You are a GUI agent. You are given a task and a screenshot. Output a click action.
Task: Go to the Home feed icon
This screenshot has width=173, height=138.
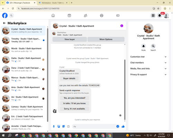pyautogui.click(x=53, y=16)
